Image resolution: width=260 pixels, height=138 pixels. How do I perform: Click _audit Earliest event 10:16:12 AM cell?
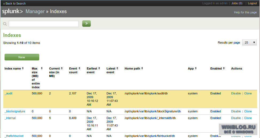click(x=92, y=99)
